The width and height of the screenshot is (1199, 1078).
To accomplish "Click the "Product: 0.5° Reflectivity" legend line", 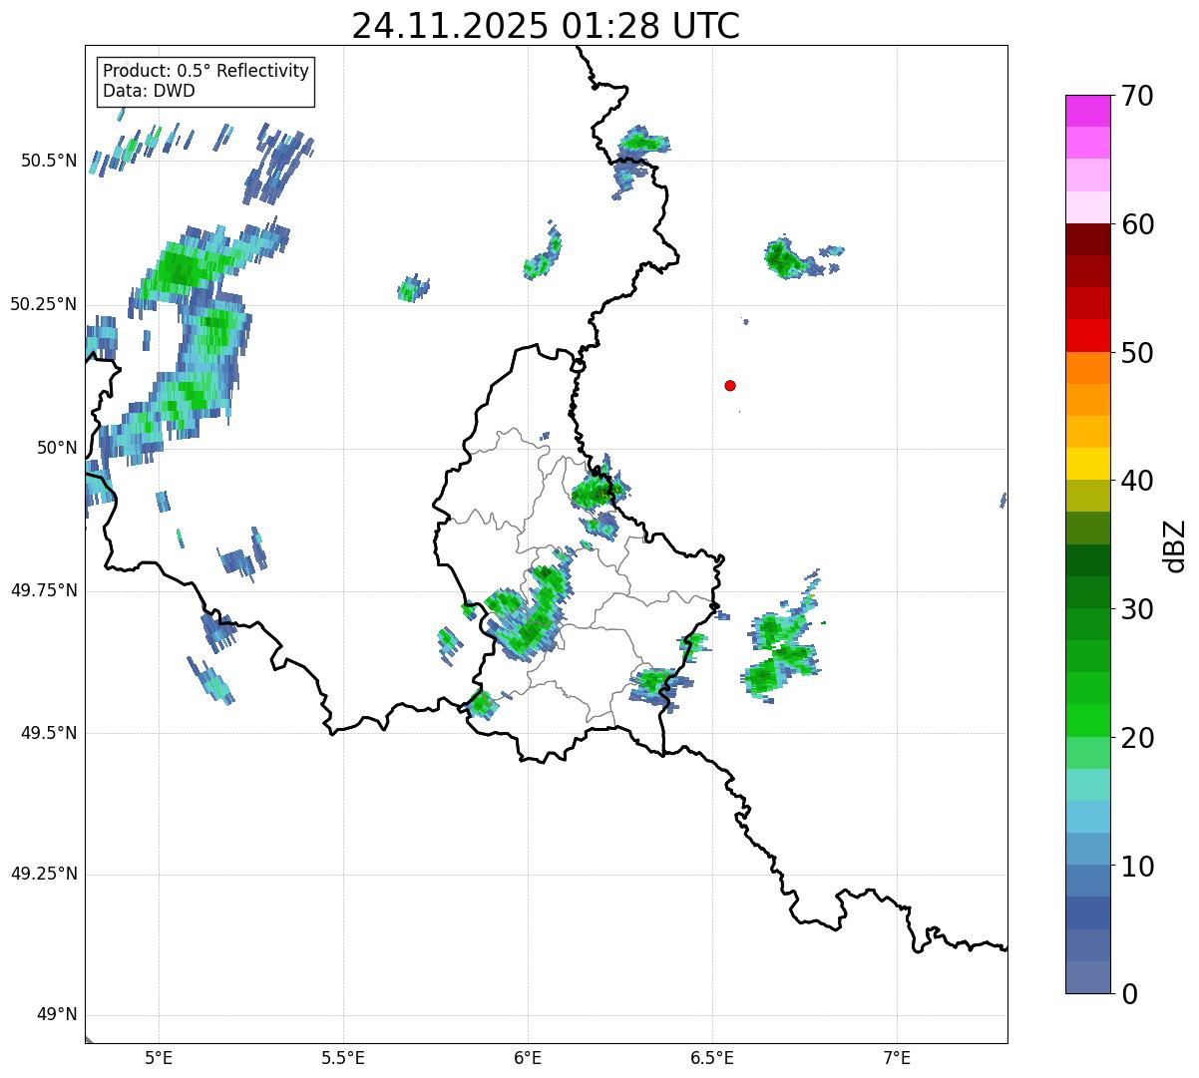I will click(205, 71).
